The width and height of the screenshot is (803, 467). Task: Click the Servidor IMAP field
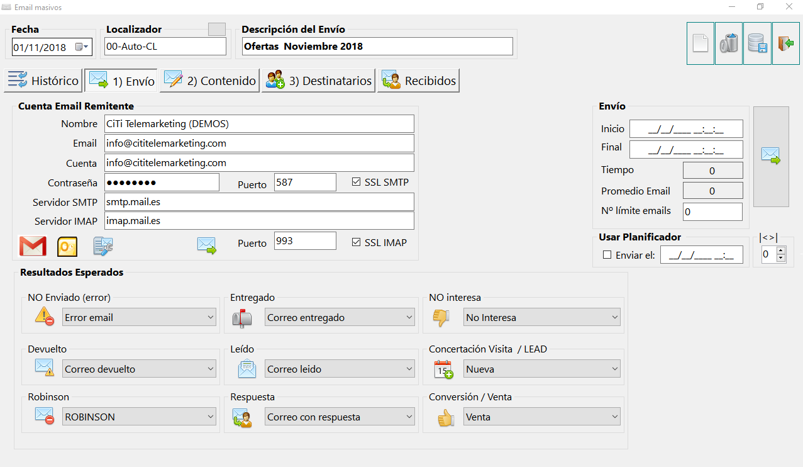click(259, 220)
